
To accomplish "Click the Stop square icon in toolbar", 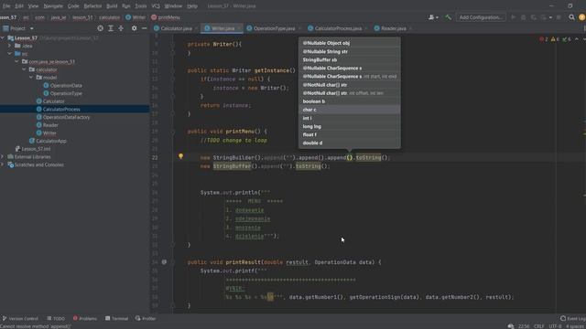I will click(x=559, y=17).
